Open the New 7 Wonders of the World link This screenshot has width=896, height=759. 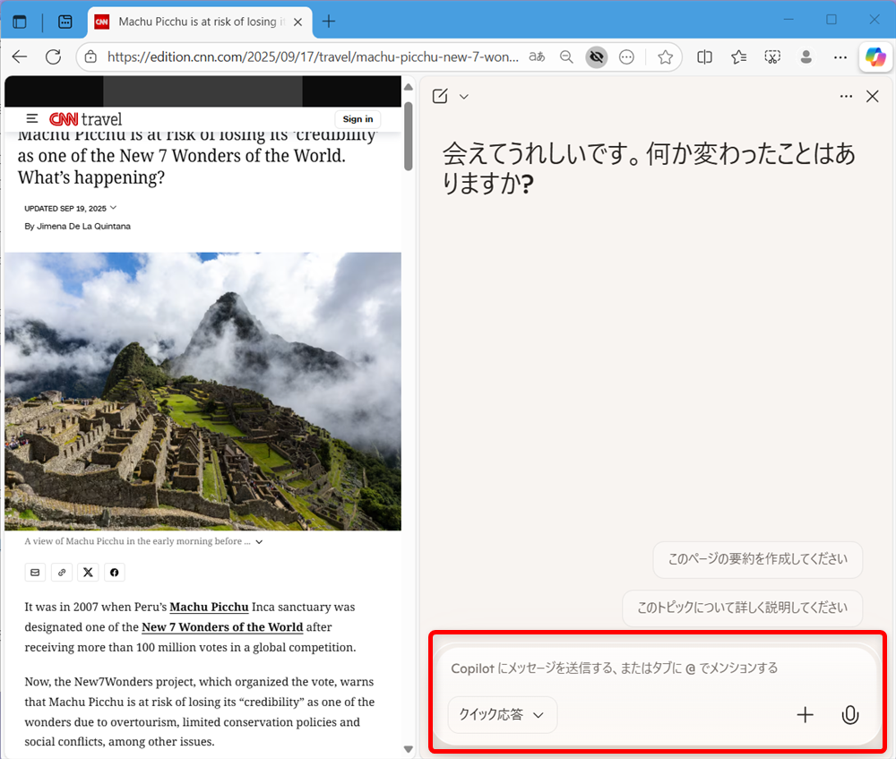[x=221, y=626]
